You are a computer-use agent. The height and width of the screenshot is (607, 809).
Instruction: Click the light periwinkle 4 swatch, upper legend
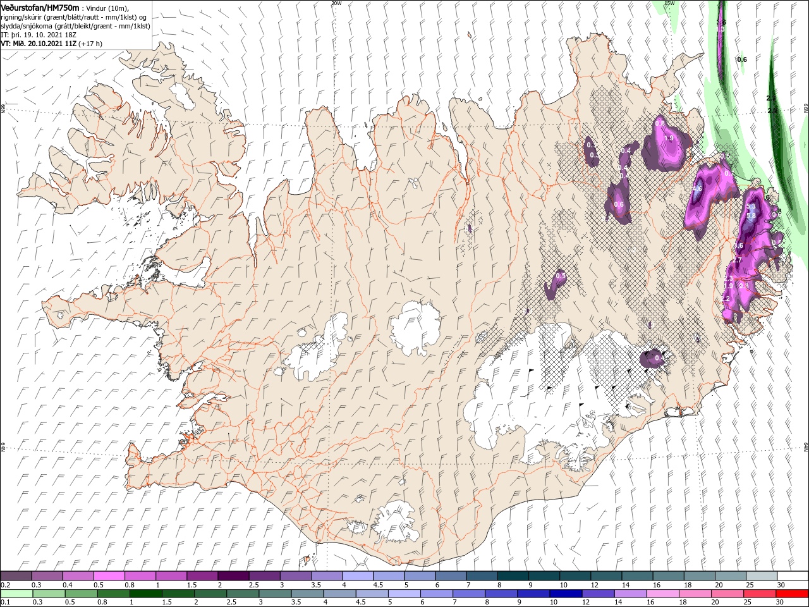tap(357, 576)
